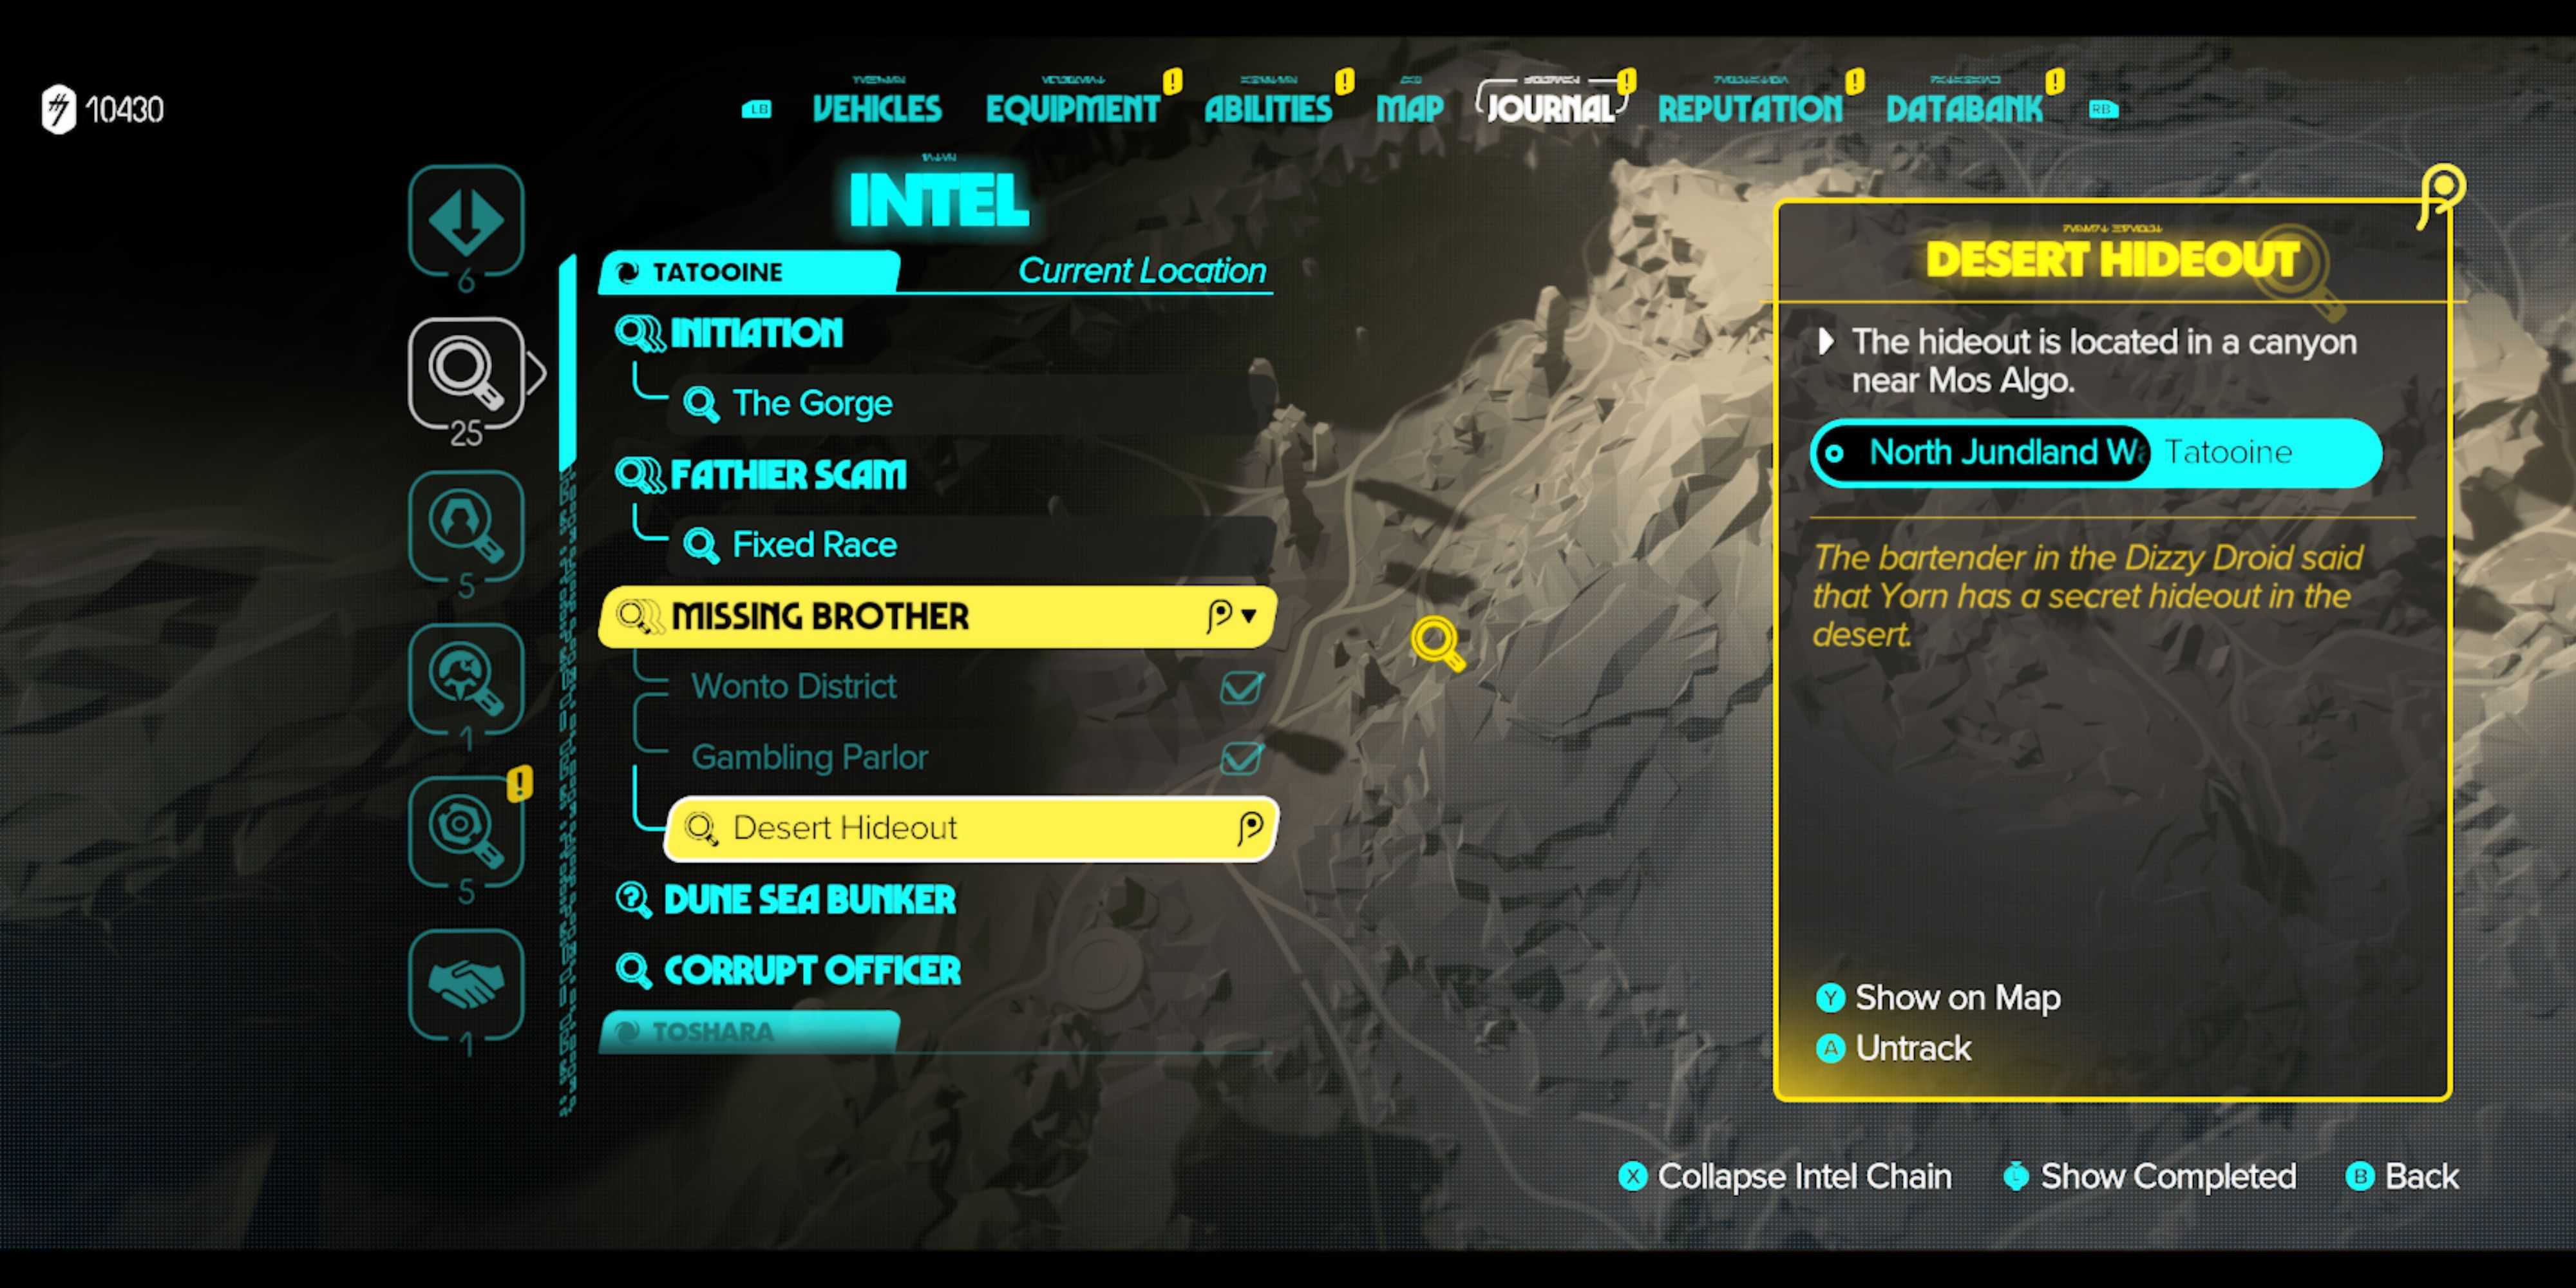2576x1288 pixels.
Task: Expand the Initiation intel entry
Action: point(755,334)
